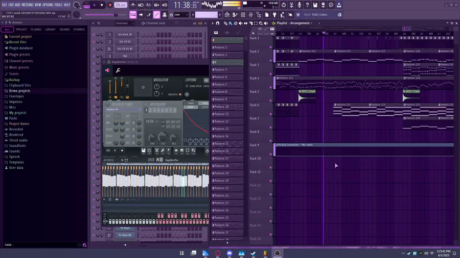The image size is (460, 258).
Task: Select the playlist draw pencil tool
Action: [225, 23]
